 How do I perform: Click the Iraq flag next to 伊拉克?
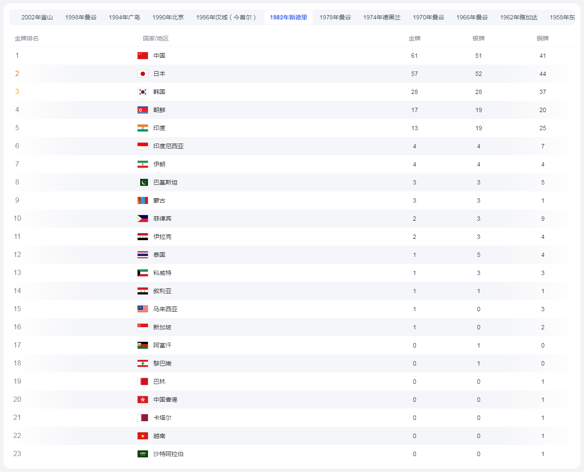tap(143, 237)
